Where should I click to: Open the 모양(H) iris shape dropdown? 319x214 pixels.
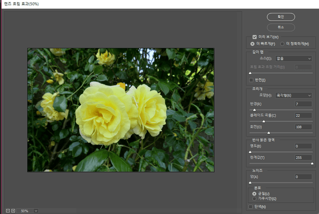click(x=293, y=95)
